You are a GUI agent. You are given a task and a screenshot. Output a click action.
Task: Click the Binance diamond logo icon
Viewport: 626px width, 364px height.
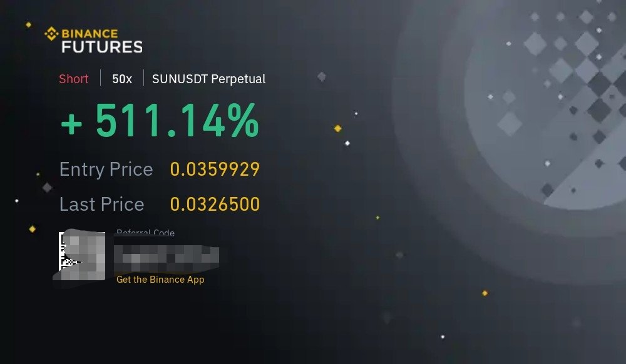(x=51, y=34)
